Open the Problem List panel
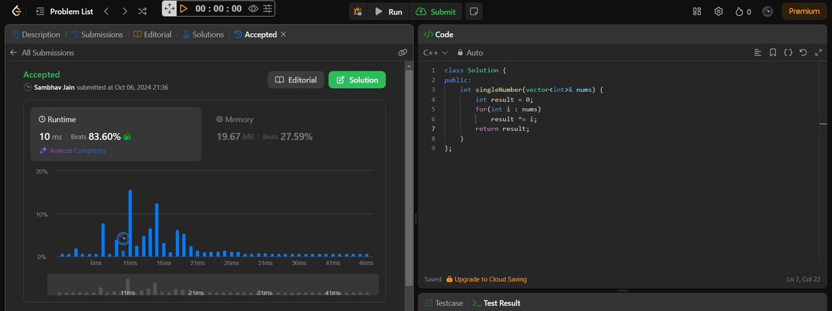This screenshot has width=832, height=311. tap(64, 11)
